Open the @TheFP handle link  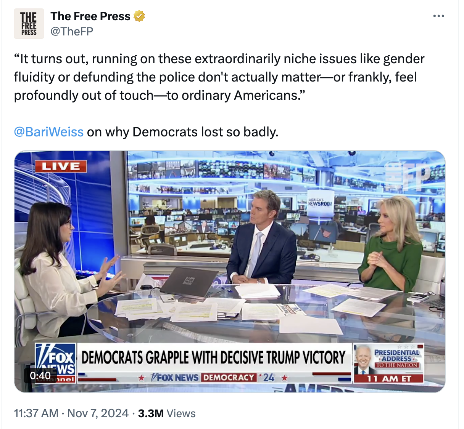click(72, 31)
